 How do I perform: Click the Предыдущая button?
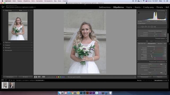144,77
